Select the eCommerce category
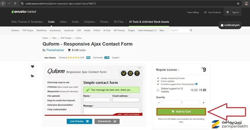The width and height of the screenshot is (250, 130). pyautogui.click(x=55, y=30)
